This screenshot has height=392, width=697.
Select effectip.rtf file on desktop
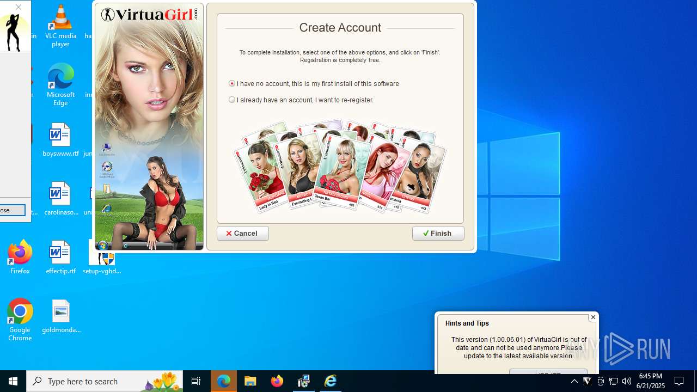(60, 258)
